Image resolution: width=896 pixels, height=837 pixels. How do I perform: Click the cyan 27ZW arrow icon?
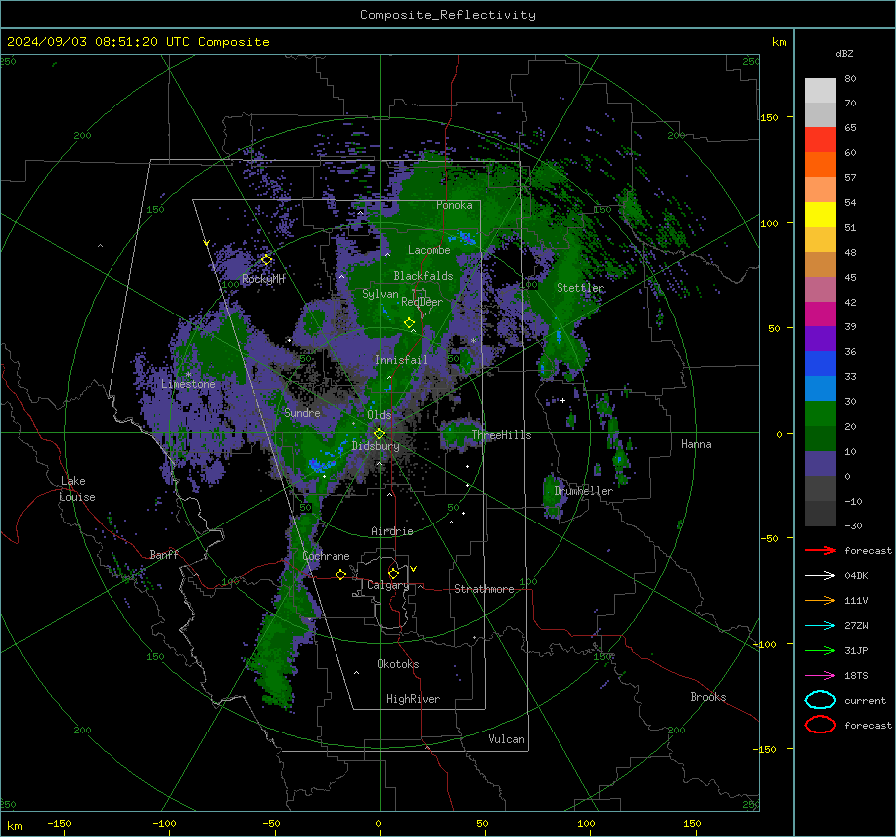(820, 625)
